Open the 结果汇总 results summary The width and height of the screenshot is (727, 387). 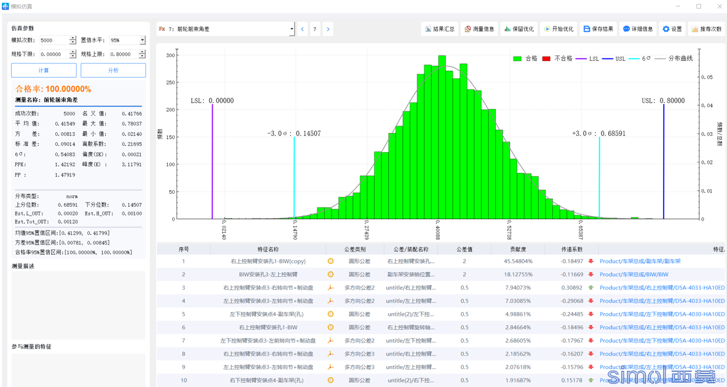pos(440,29)
